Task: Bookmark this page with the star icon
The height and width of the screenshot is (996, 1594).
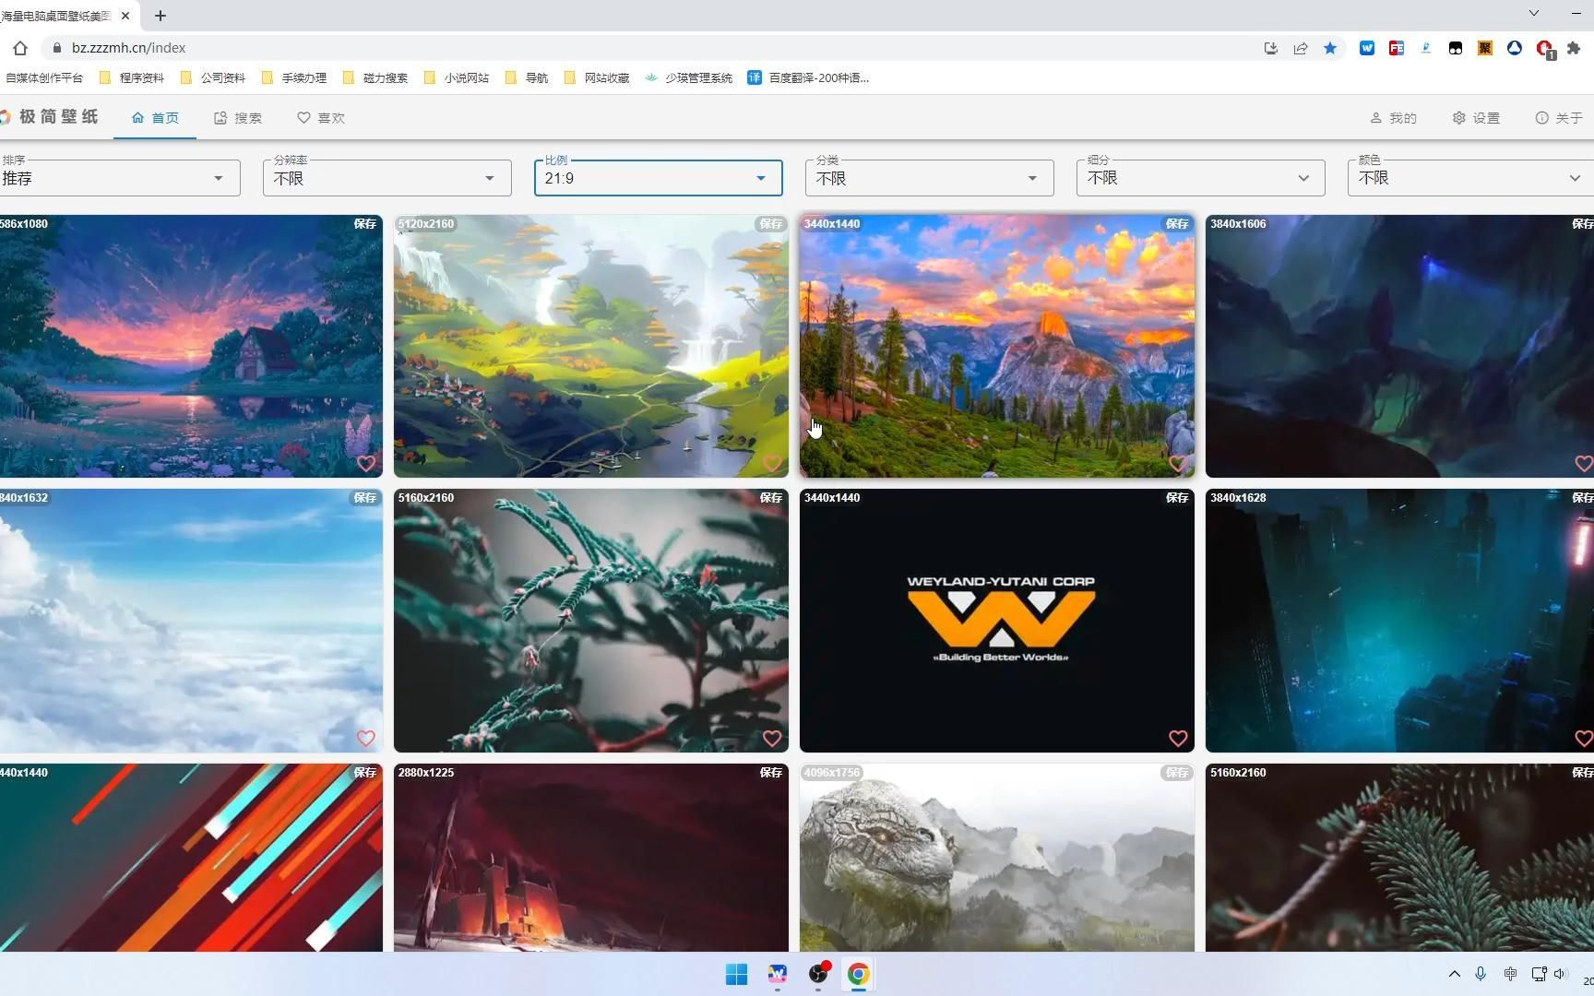Action: coord(1330,48)
